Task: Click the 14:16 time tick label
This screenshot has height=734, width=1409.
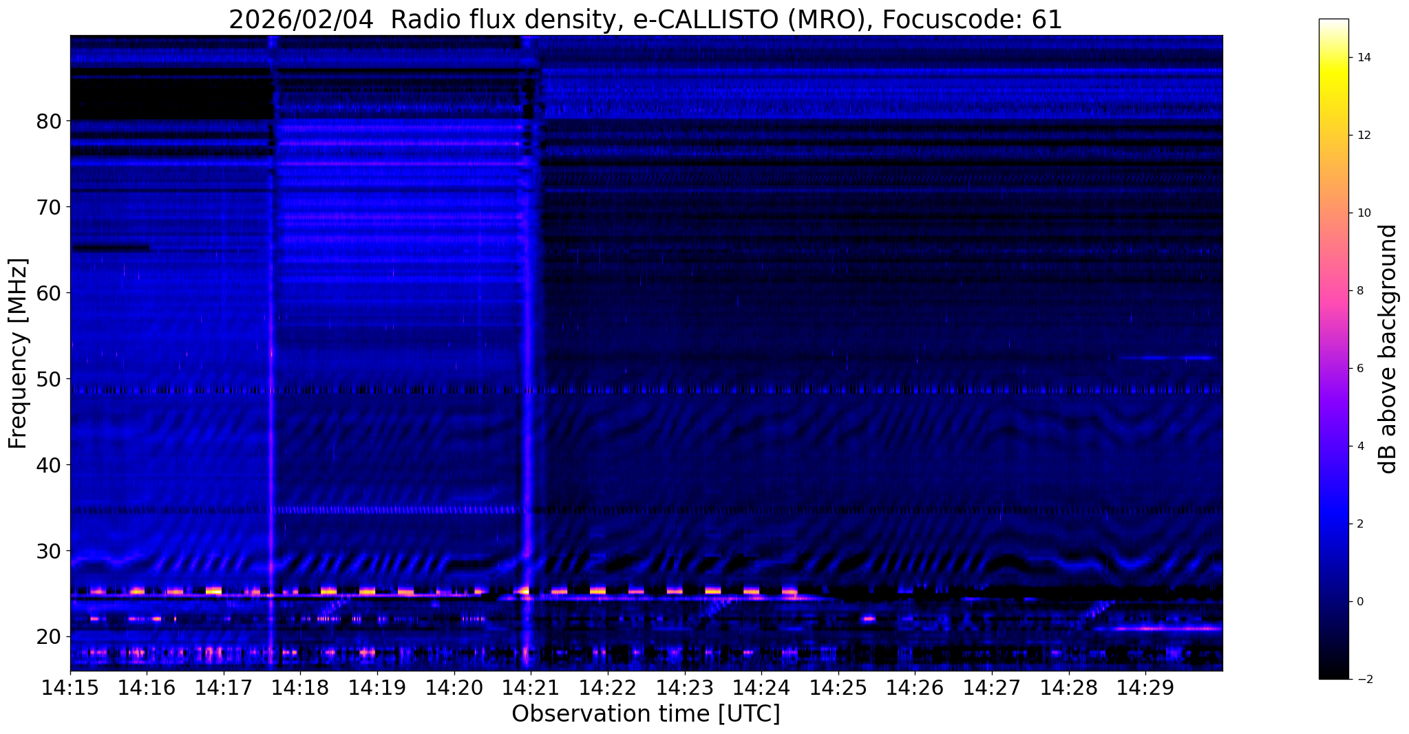Action: (147, 689)
